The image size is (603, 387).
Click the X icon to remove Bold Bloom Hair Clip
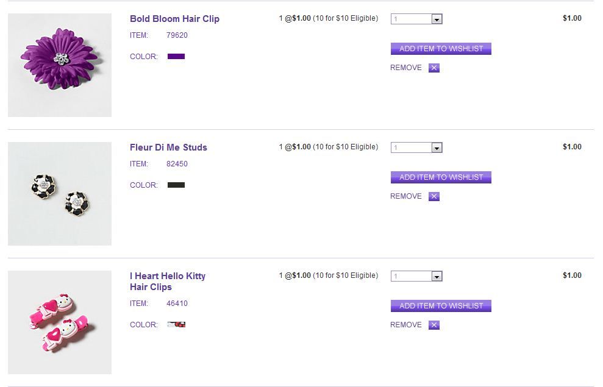tap(434, 68)
